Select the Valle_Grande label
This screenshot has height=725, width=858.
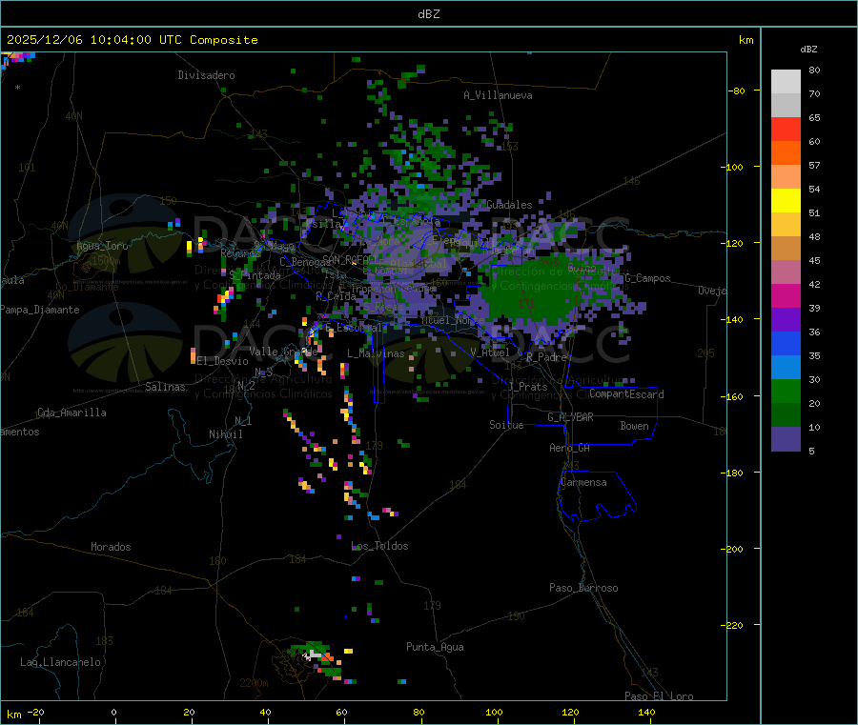(283, 352)
